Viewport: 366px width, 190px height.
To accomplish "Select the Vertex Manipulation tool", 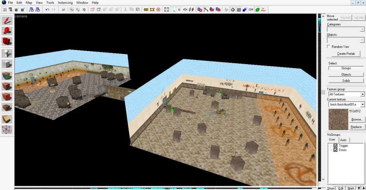I will (x=7, y=130).
